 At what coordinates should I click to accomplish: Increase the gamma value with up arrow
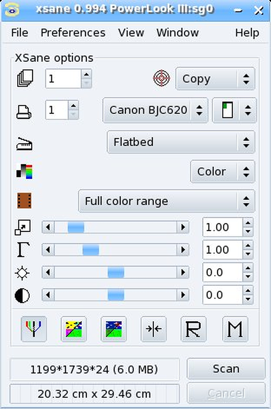click(x=248, y=246)
